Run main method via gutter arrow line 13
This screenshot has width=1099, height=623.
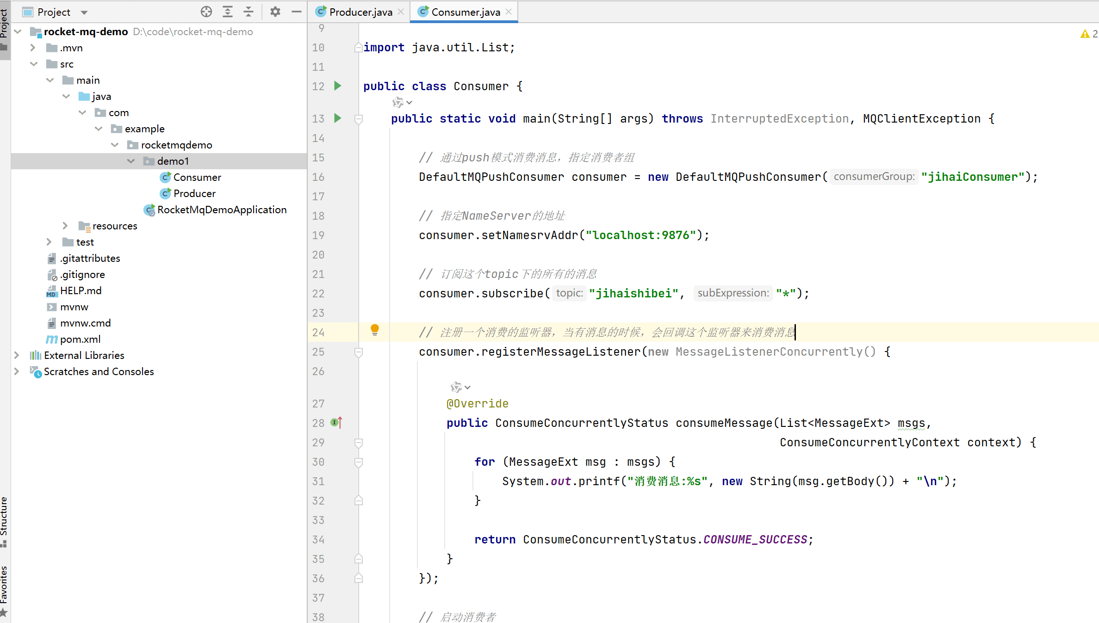pyautogui.click(x=338, y=118)
